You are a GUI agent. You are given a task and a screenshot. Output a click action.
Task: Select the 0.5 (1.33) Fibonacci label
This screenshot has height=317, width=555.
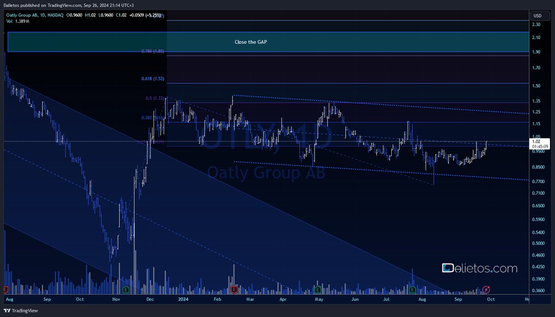pos(155,98)
